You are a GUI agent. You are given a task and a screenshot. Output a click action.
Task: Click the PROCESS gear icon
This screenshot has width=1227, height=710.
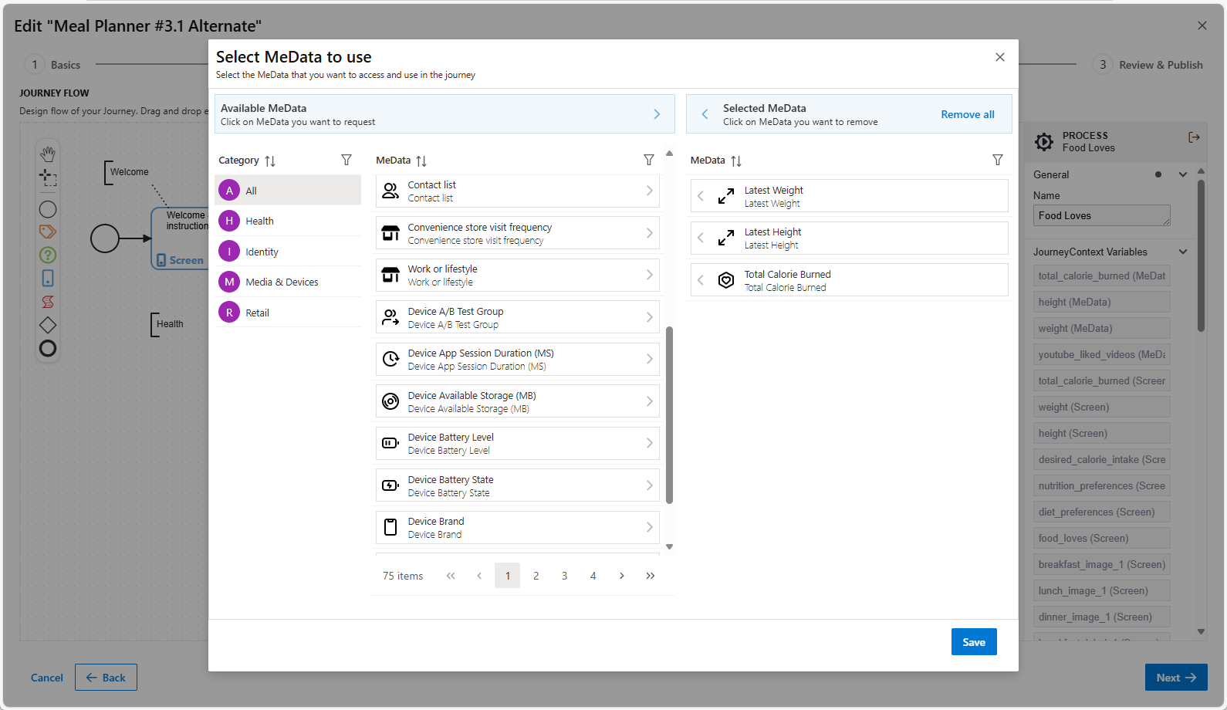(1044, 141)
